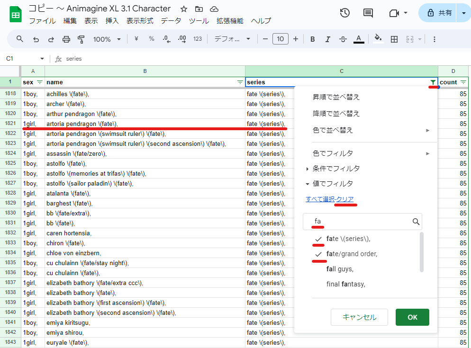Open the comments panel icon
Image resolution: width=471 pixels, height=348 pixels.
point(368,13)
